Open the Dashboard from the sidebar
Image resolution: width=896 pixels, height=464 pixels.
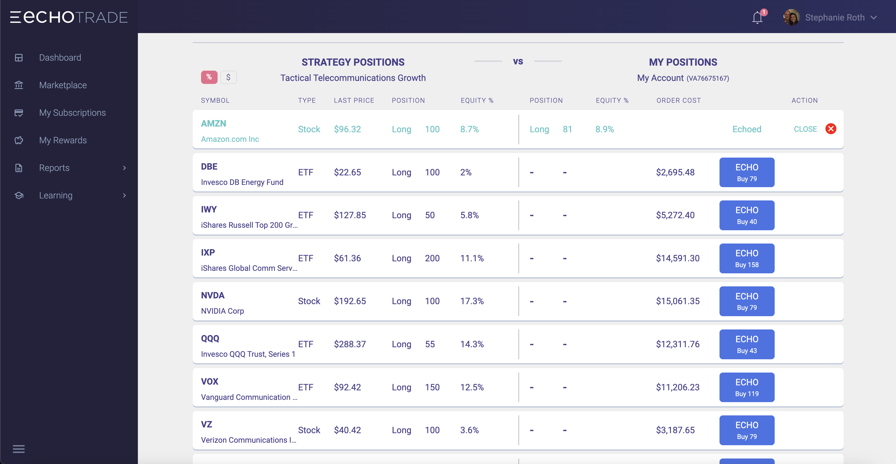[x=60, y=57]
